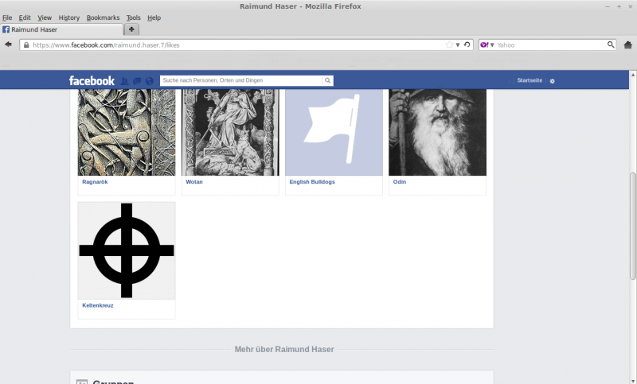Open Facebook settings gear icon
This screenshot has width=637, height=384.
[552, 81]
